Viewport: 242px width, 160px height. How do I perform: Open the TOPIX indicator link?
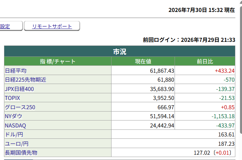(12, 98)
